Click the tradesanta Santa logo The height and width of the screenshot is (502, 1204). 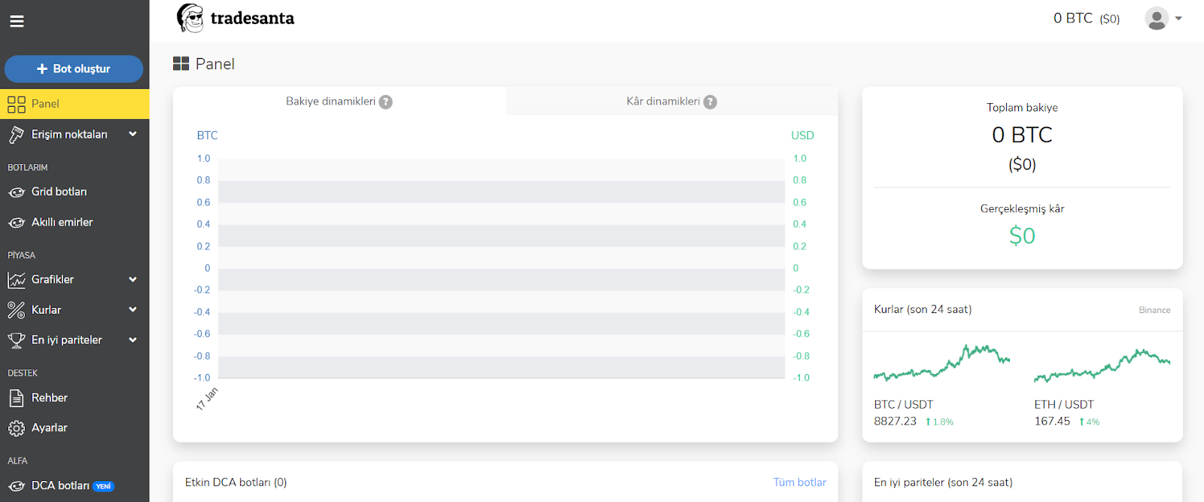190,18
